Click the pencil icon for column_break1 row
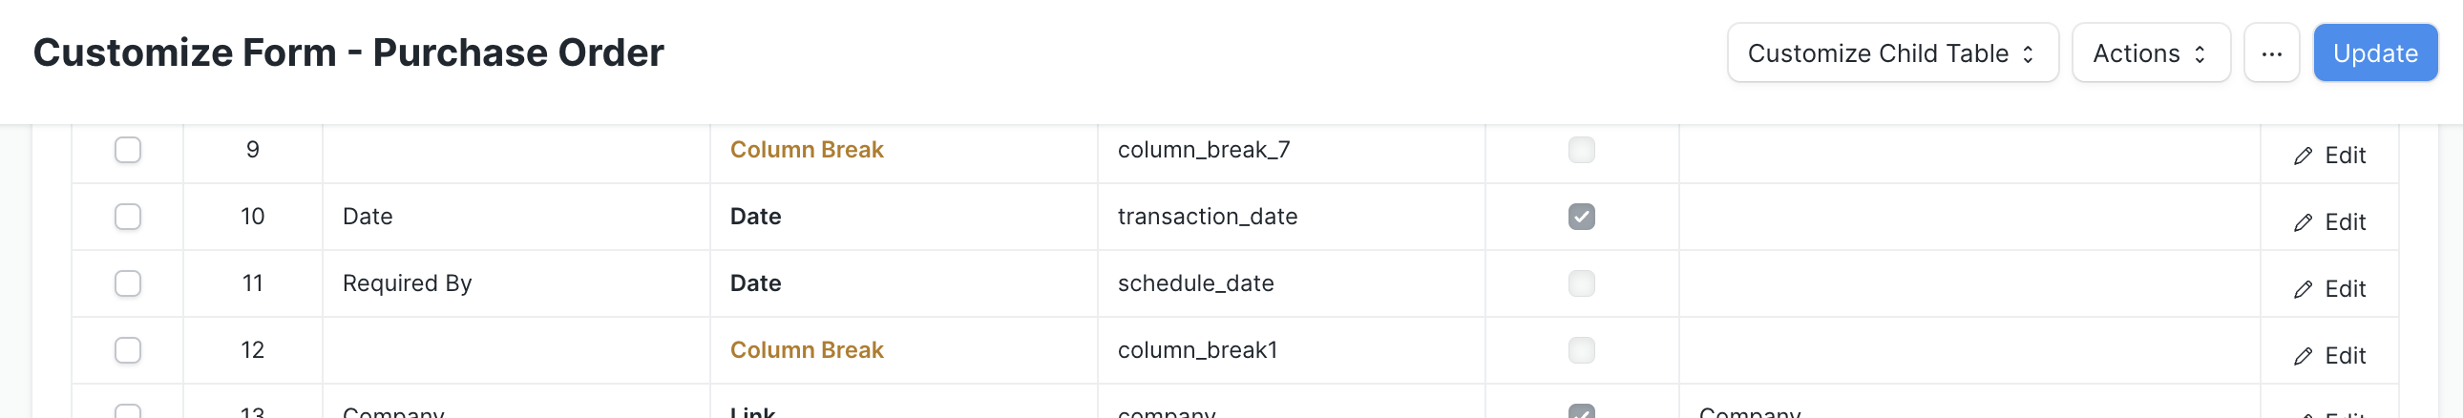The image size is (2463, 418). tap(2303, 357)
